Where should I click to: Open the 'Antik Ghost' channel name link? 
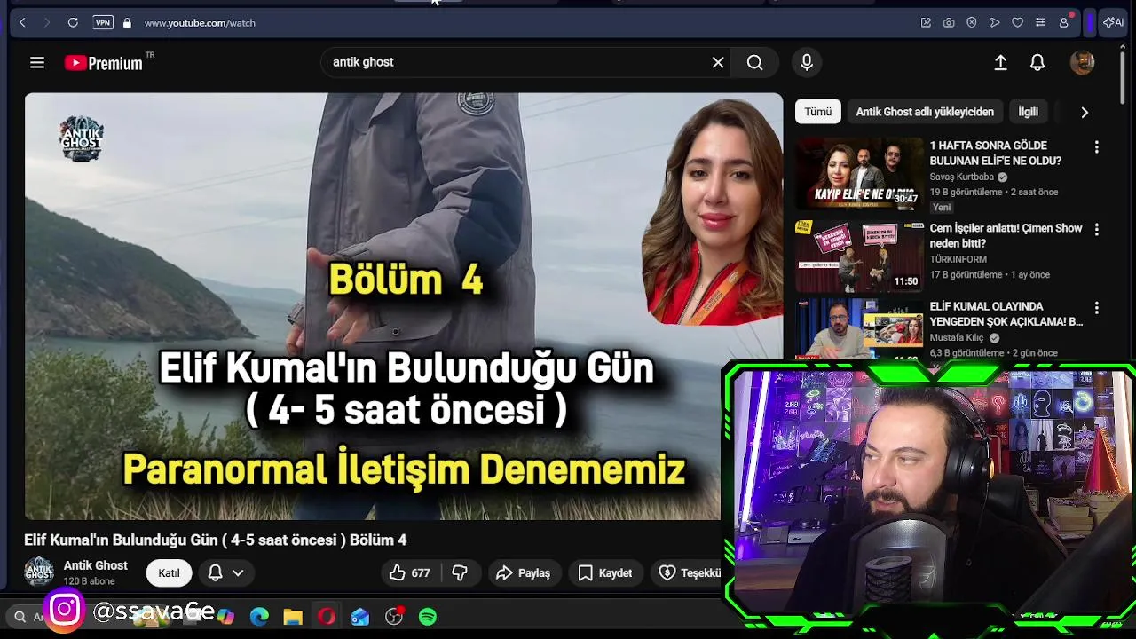pos(95,565)
